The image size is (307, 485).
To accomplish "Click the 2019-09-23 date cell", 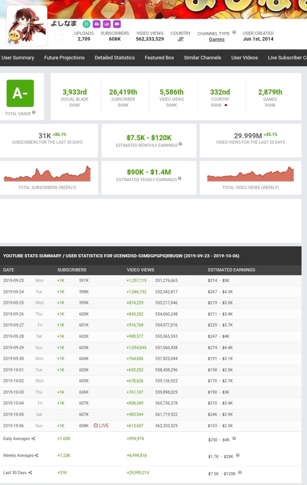I will tap(13, 281).
